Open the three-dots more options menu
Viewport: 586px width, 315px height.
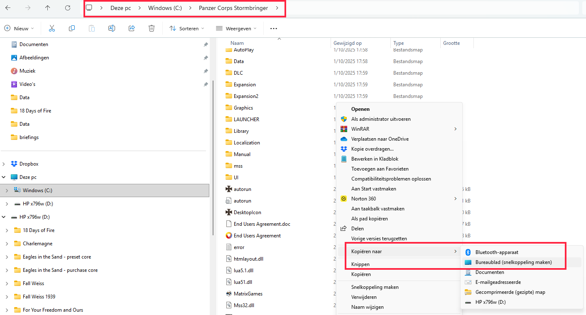point(273,29)
